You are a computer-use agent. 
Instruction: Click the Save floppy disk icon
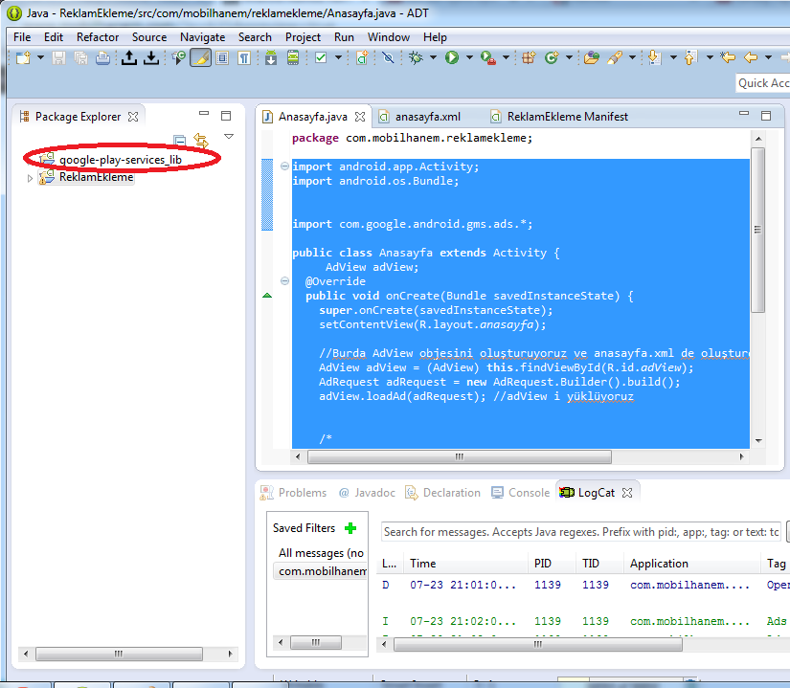click(59, 57)
